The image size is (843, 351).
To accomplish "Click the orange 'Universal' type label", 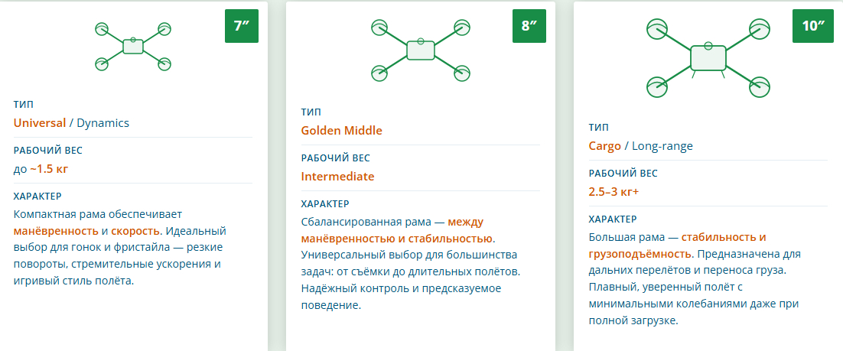I will point(40,122).
